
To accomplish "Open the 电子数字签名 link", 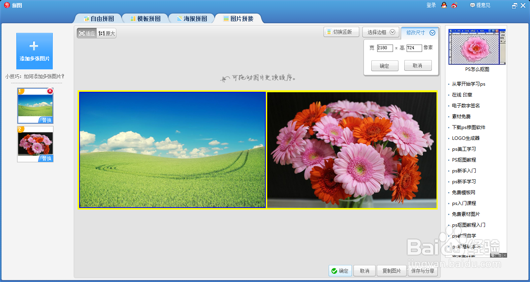I will click(466, 106).
